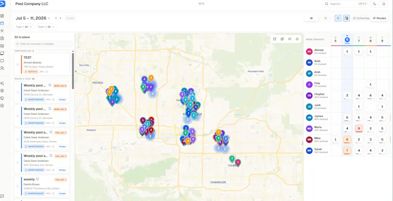Screen dimensions: 393x201
Task: Click the fullscreen map icon
Action: 275,39
